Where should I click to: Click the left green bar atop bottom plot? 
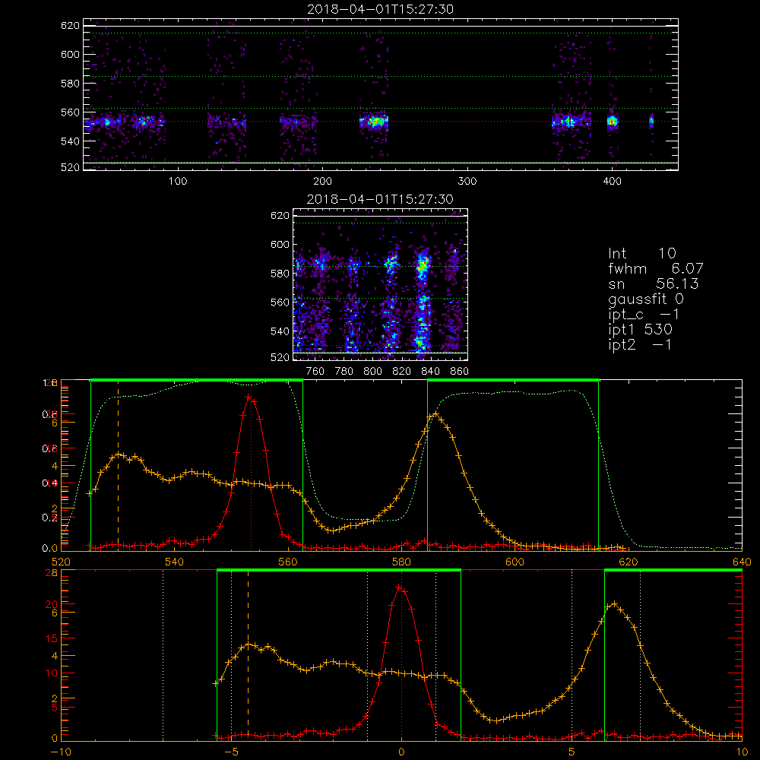coord(339,571)
